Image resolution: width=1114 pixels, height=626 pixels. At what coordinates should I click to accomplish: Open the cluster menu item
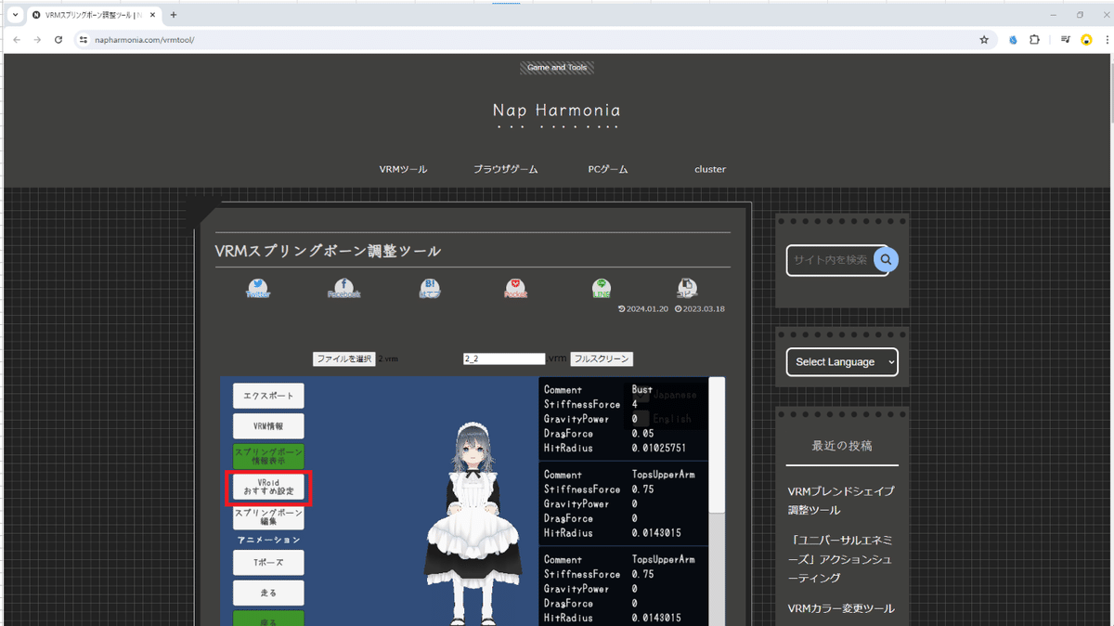pos(710,170)
